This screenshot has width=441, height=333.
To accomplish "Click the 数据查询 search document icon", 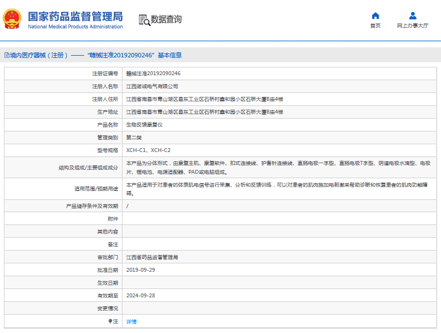I will point(145,20).
